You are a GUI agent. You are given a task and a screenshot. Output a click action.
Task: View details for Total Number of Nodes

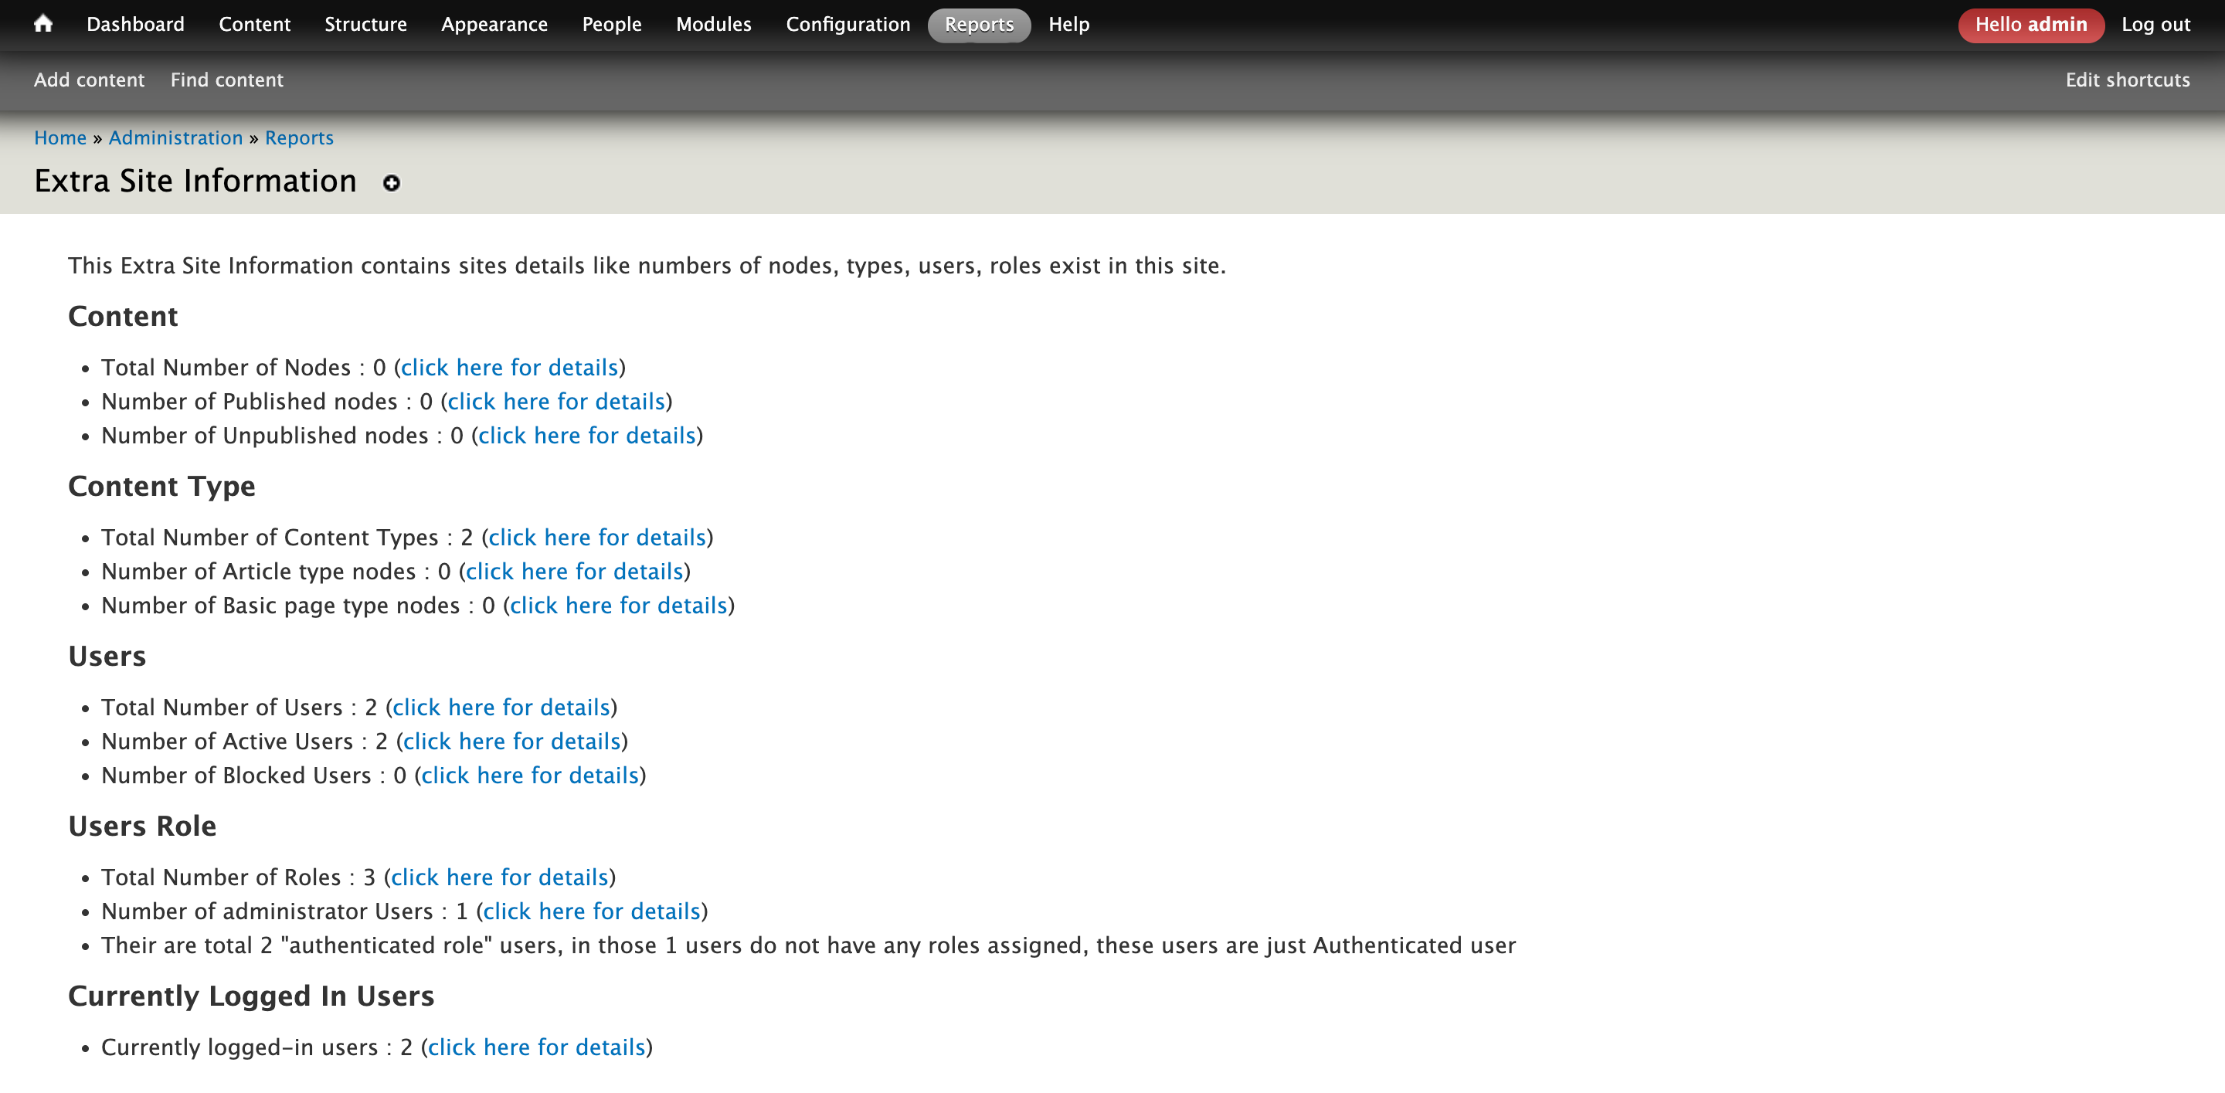[x=509, y=367]
